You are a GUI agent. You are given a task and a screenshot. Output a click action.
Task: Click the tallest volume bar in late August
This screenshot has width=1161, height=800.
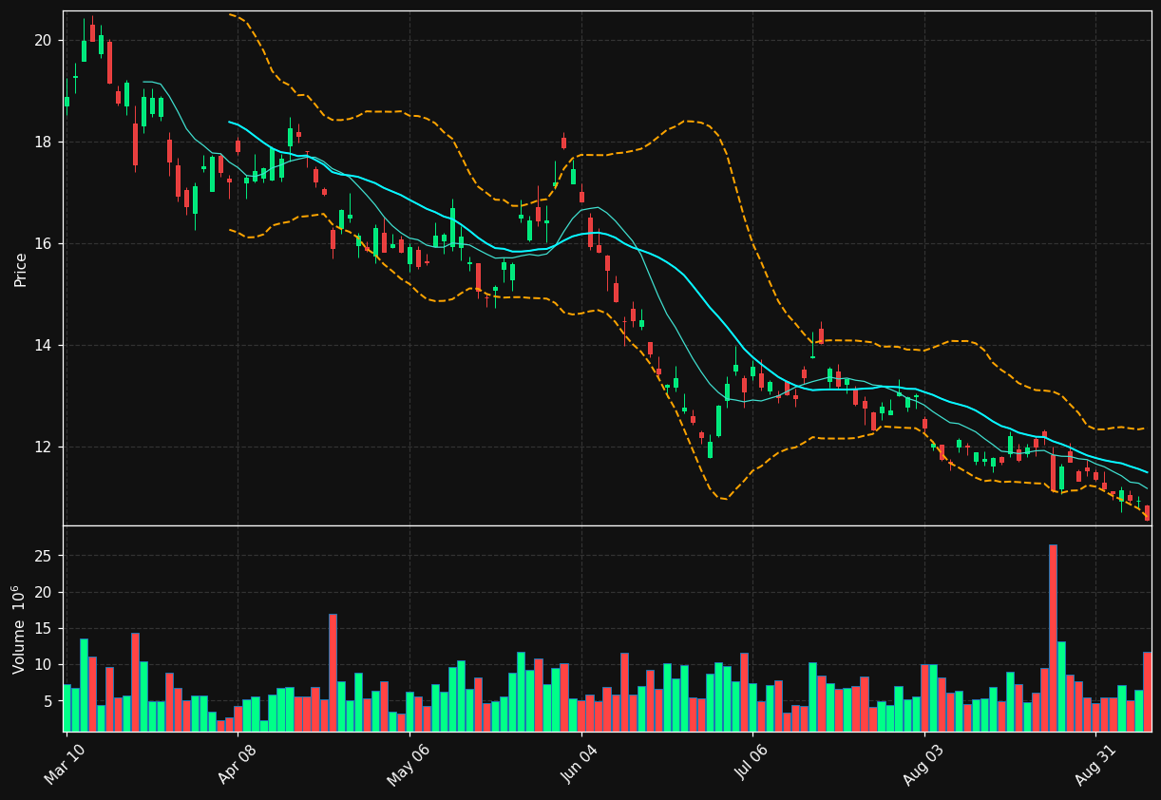(x=1053, y=638)
